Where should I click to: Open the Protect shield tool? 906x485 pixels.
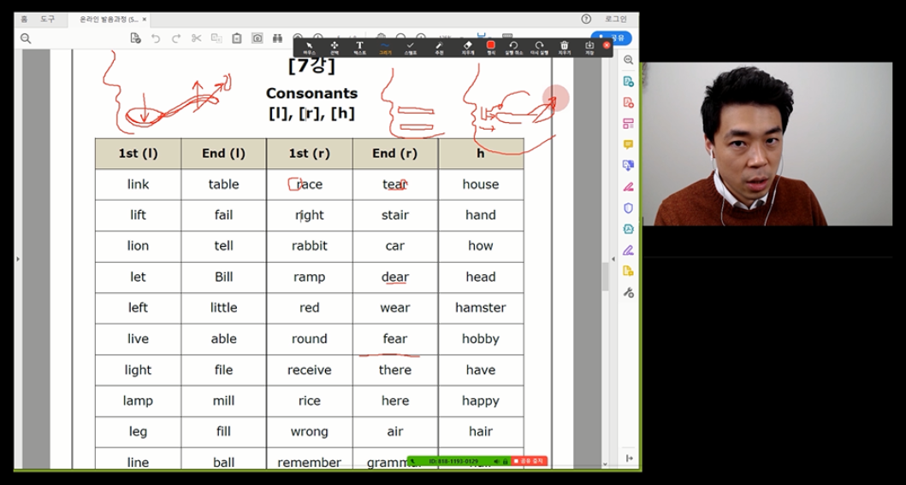click(x=629, y=208)
